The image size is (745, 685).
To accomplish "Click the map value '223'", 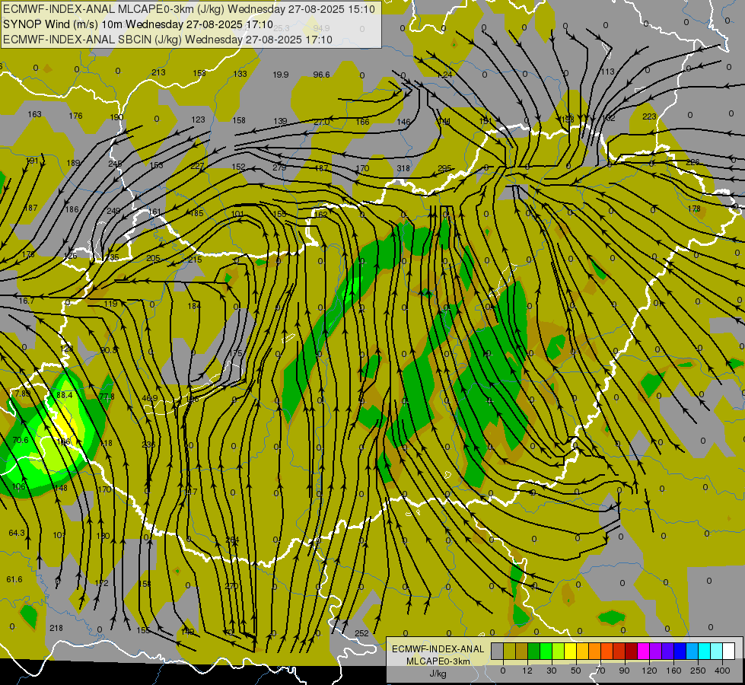I will [649, 116].
